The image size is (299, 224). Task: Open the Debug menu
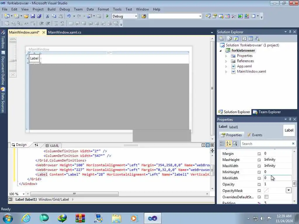(x=65, y=9)
